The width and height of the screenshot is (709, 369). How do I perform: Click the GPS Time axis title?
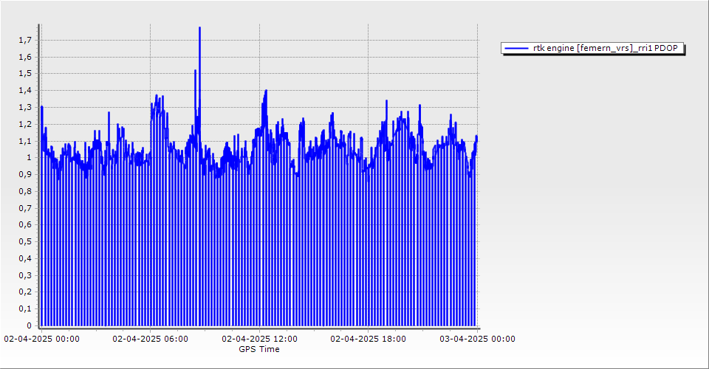coord(258,349)
